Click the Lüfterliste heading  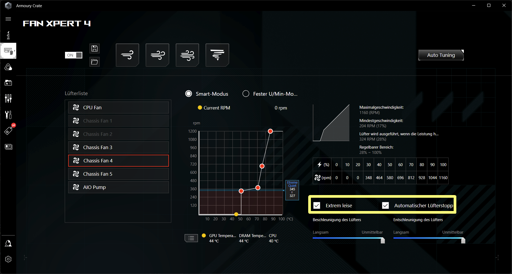pyautogui.click(x=76, y=94)
